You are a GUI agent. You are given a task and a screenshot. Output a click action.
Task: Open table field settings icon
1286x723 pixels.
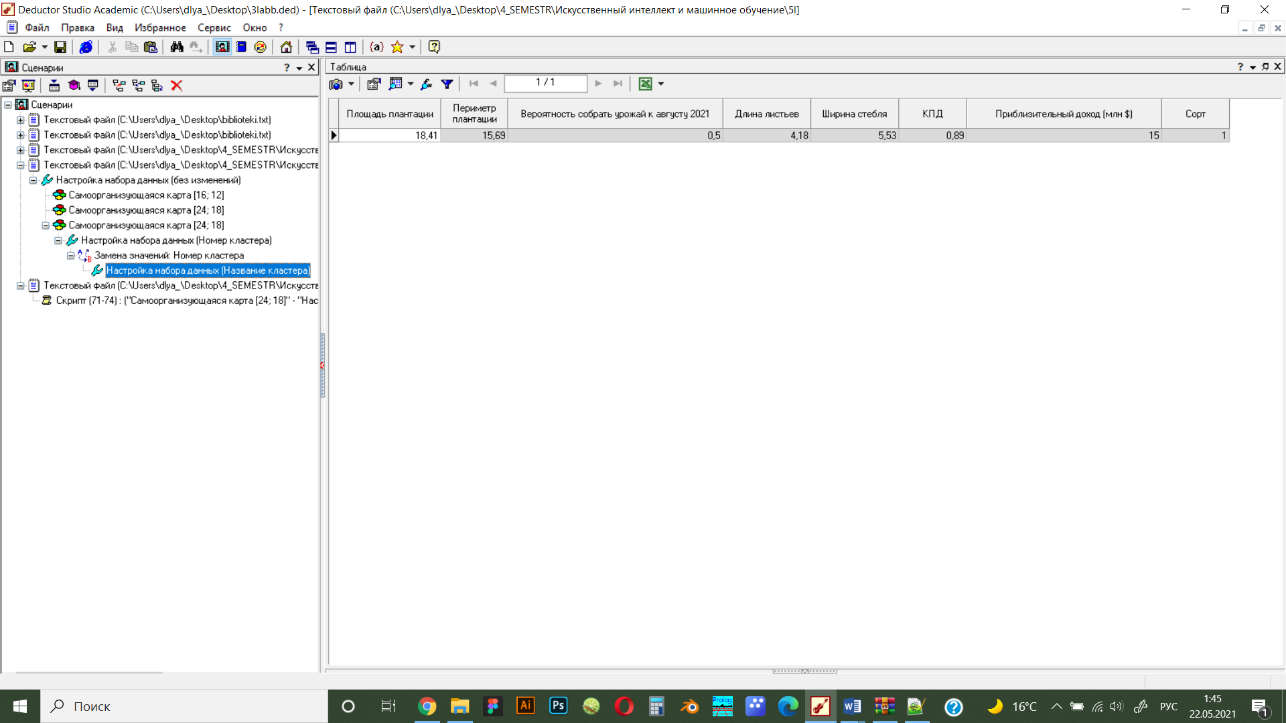(374, 84)
